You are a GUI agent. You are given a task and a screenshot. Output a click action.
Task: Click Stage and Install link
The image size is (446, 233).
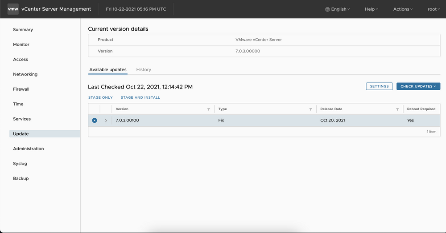click(140, 97)
